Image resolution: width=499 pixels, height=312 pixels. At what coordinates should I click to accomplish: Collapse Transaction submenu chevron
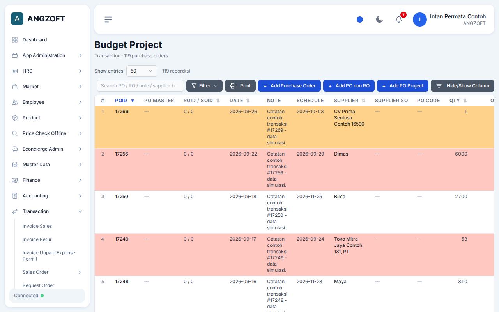80,211
